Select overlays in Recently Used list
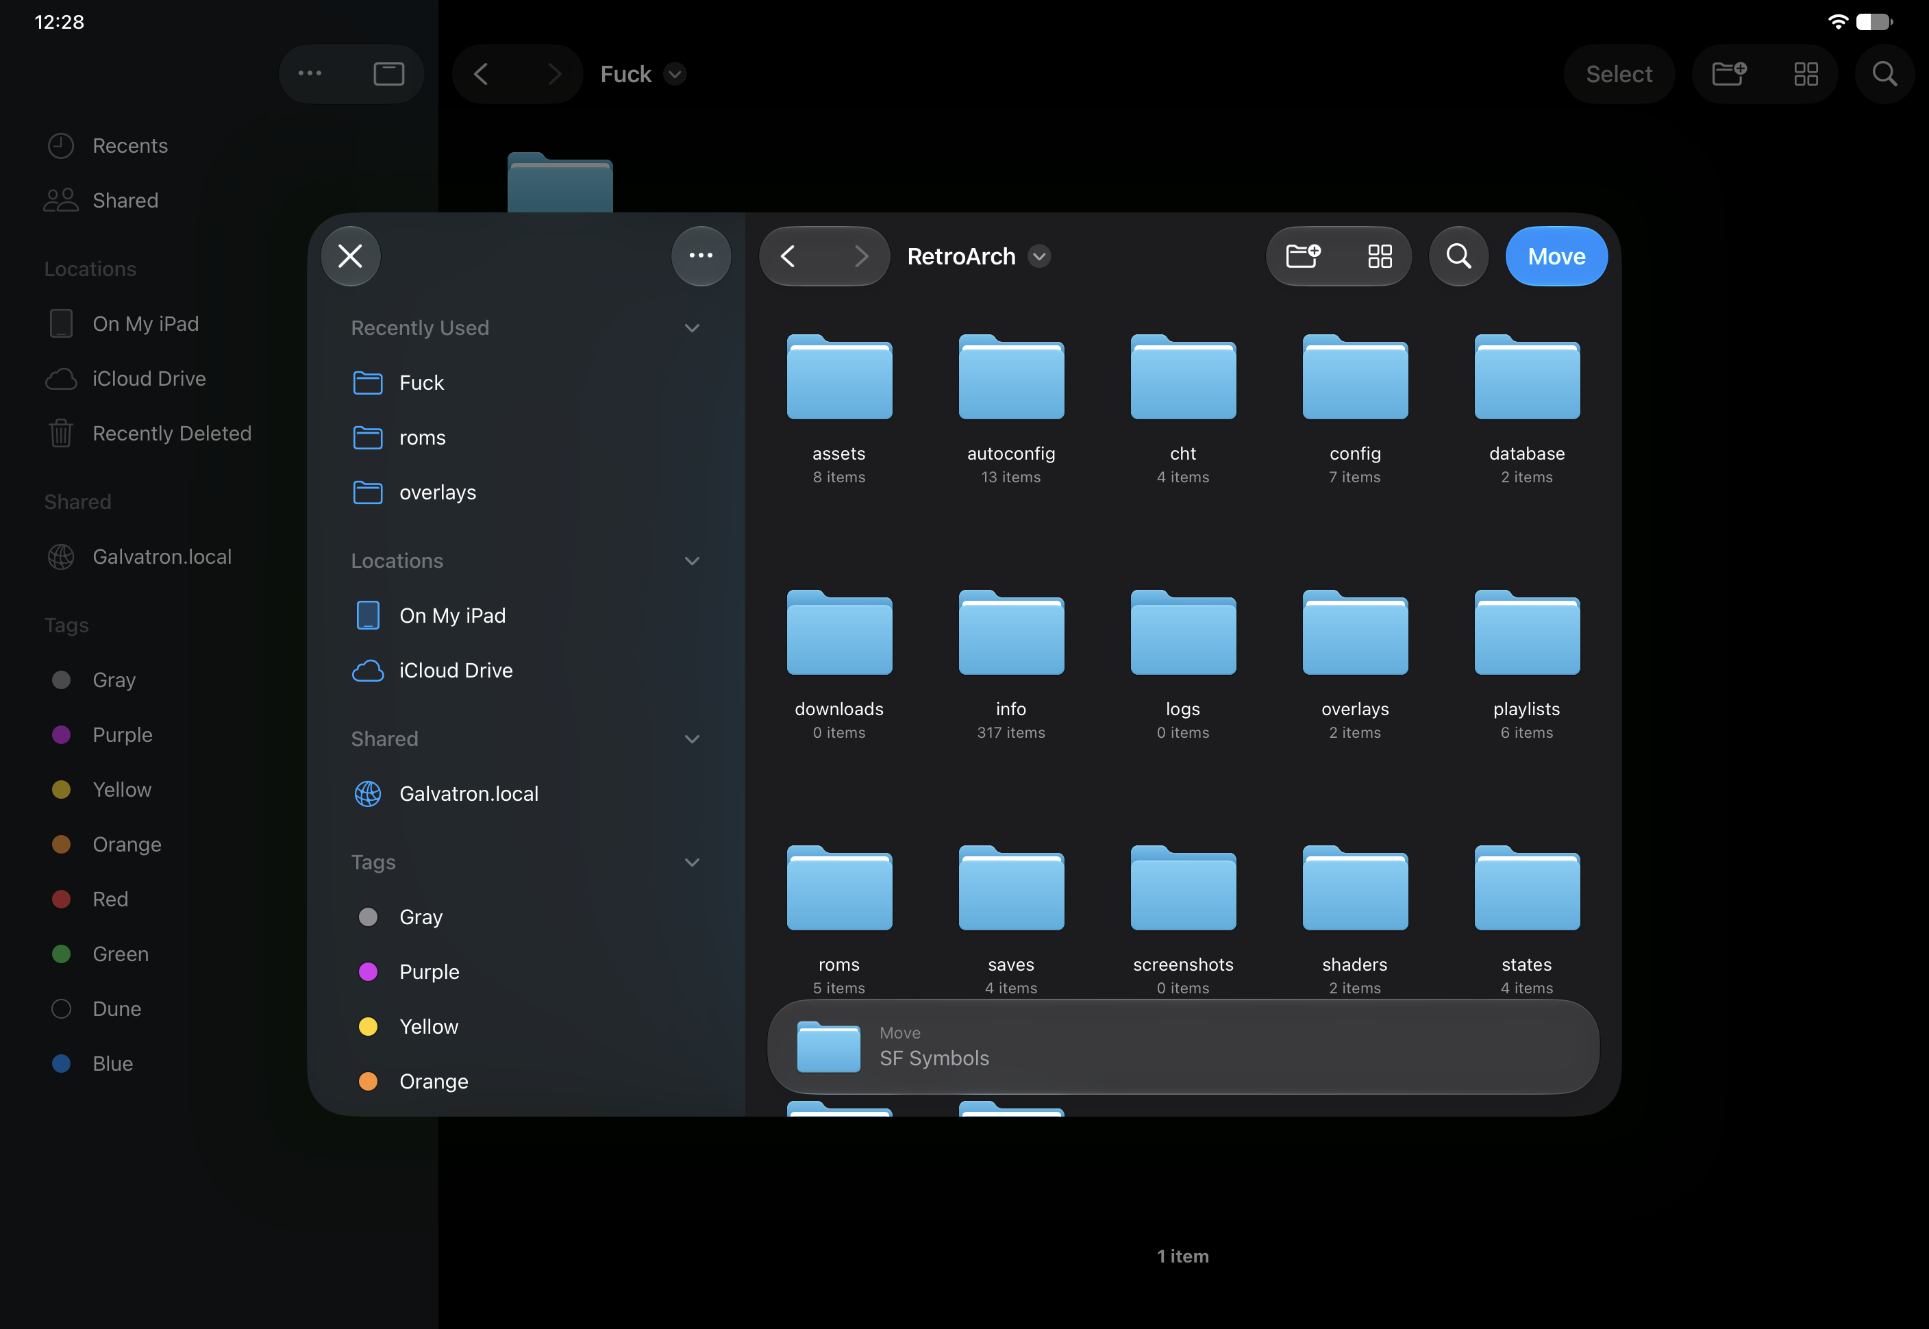The image size is (1929, 1329). (x=526, y=493)
